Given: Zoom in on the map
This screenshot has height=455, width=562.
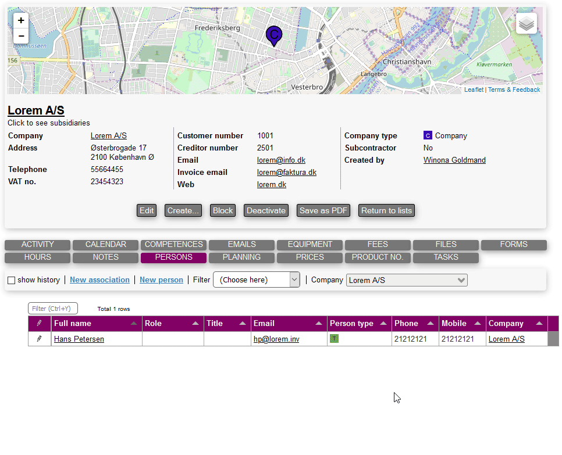Looking at the screenshot, I should pos(21,20).
